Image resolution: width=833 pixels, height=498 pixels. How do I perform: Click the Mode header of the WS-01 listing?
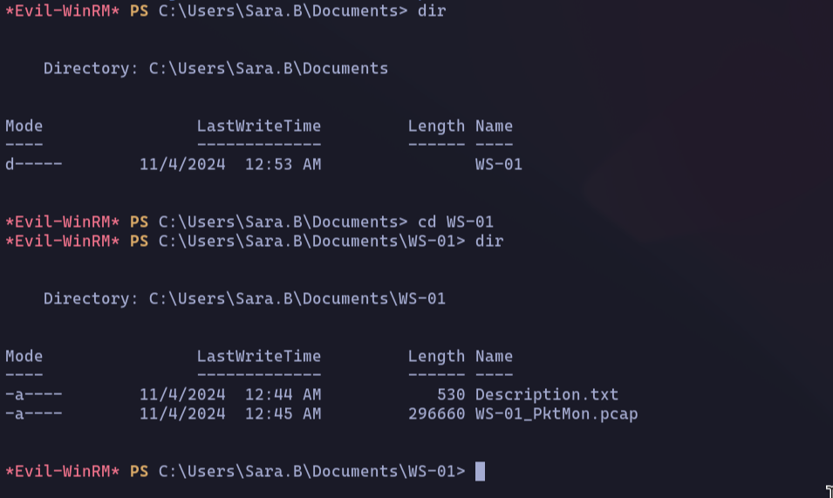click(x=24, y=356)
